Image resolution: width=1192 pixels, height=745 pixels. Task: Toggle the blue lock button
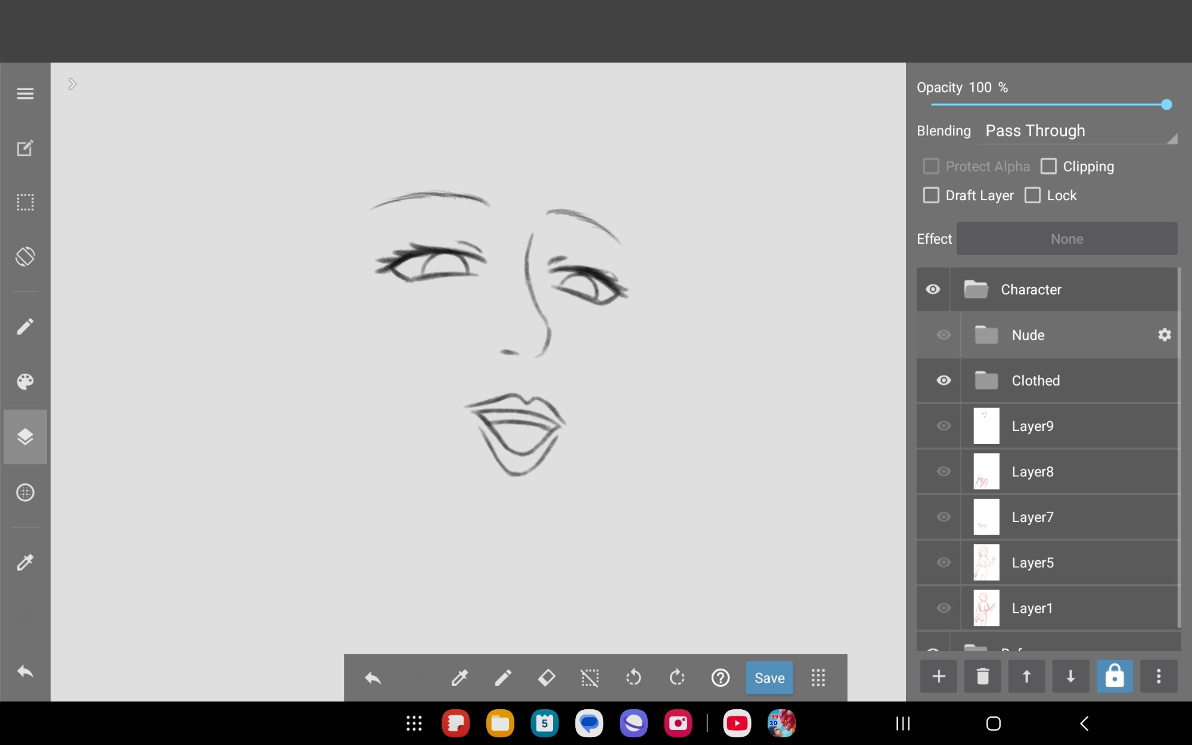[1115, 676]
